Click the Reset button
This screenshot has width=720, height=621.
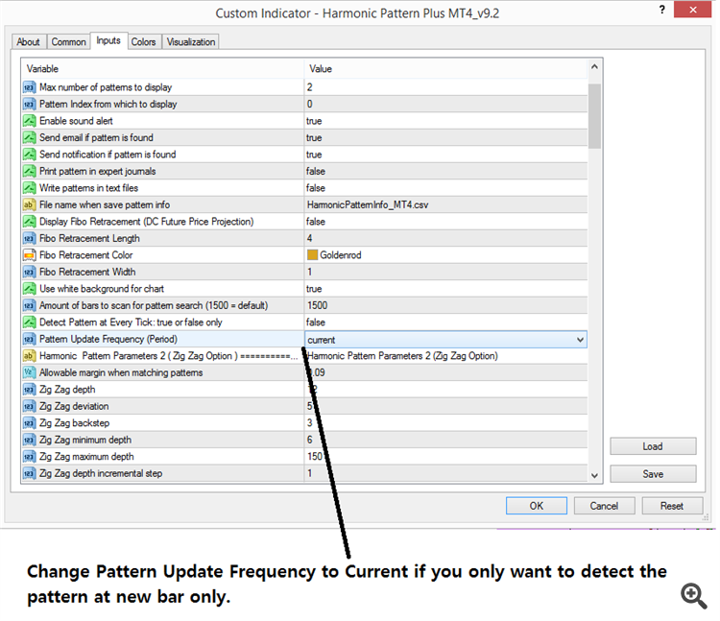672,506
